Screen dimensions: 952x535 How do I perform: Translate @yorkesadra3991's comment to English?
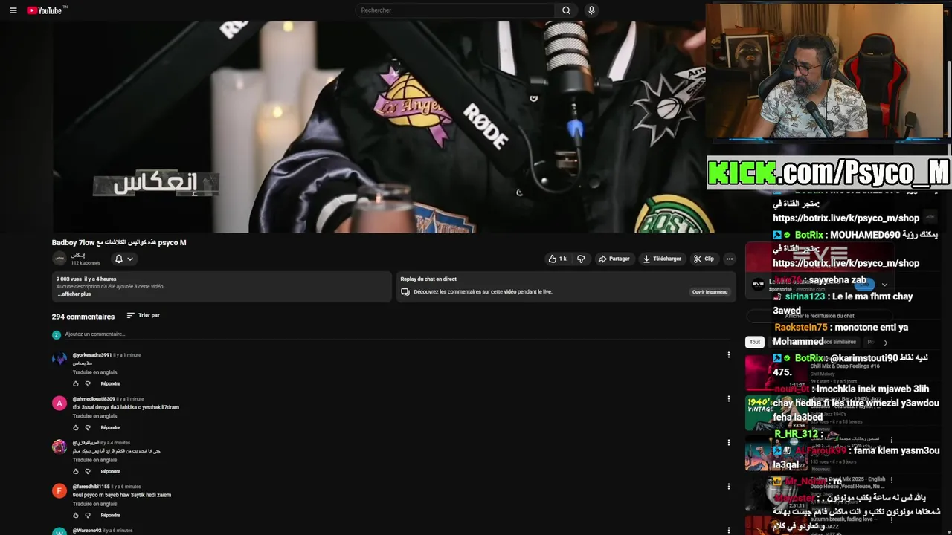pyautogui.click(x=94, y=372)
